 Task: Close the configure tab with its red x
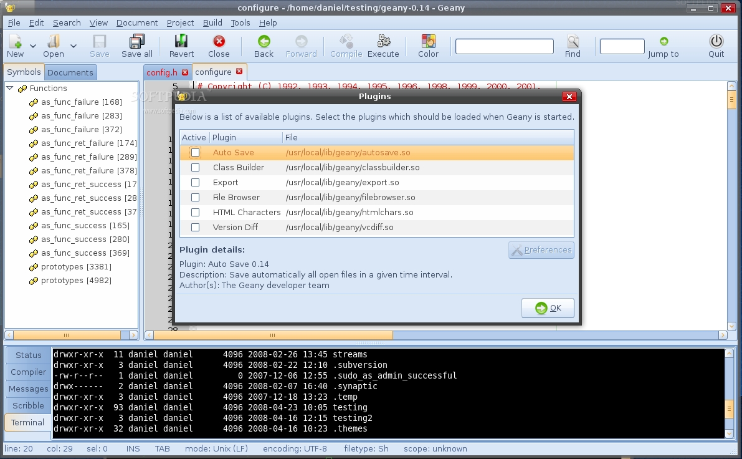point(239,72)
